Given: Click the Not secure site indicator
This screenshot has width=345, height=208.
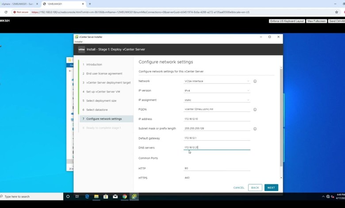Looking at the screenshot, I should click(x=21, y=12).
